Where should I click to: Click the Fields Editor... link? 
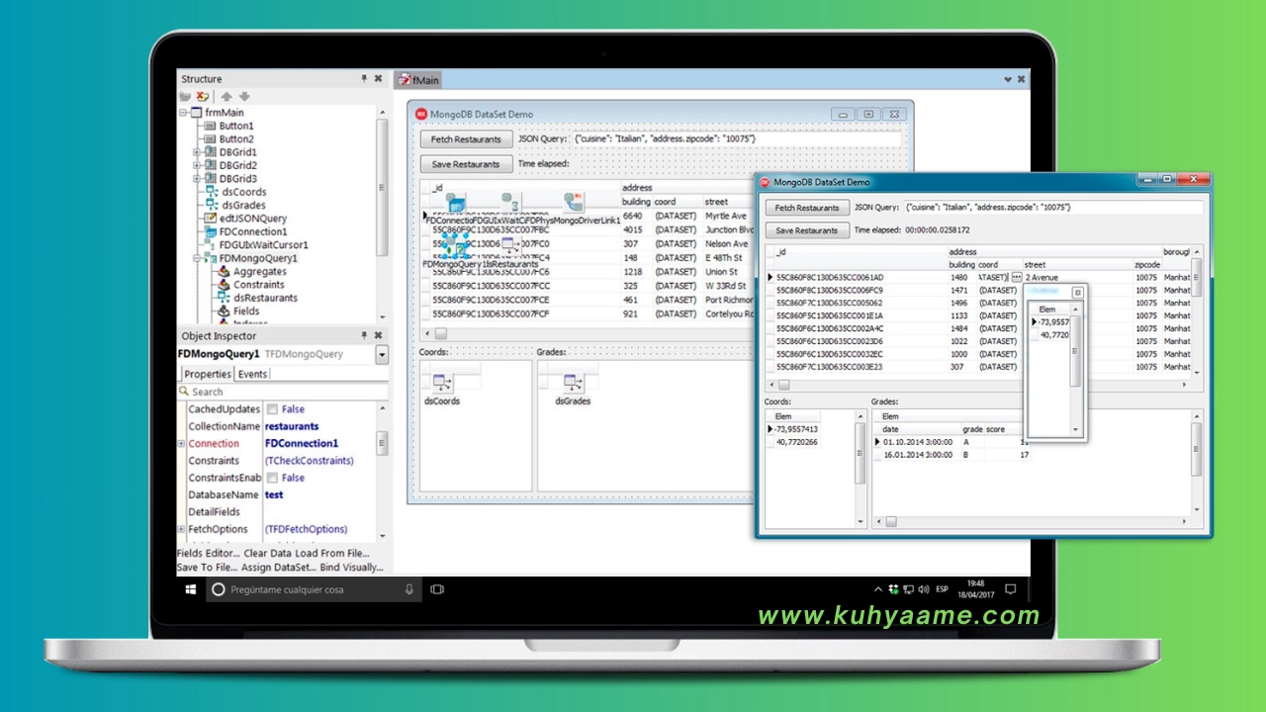pos(208,554)
